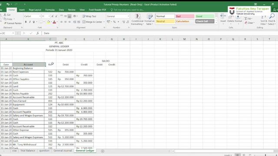Open the Data ribbon tab
The height and width of the screenshot is (156, 278).
(61, 10)
